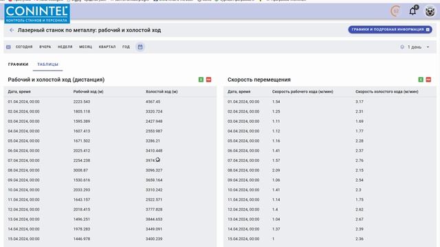Screen dimensions: 440x247
Task: Export the distance table to PDF
Action: pos(208,80)
